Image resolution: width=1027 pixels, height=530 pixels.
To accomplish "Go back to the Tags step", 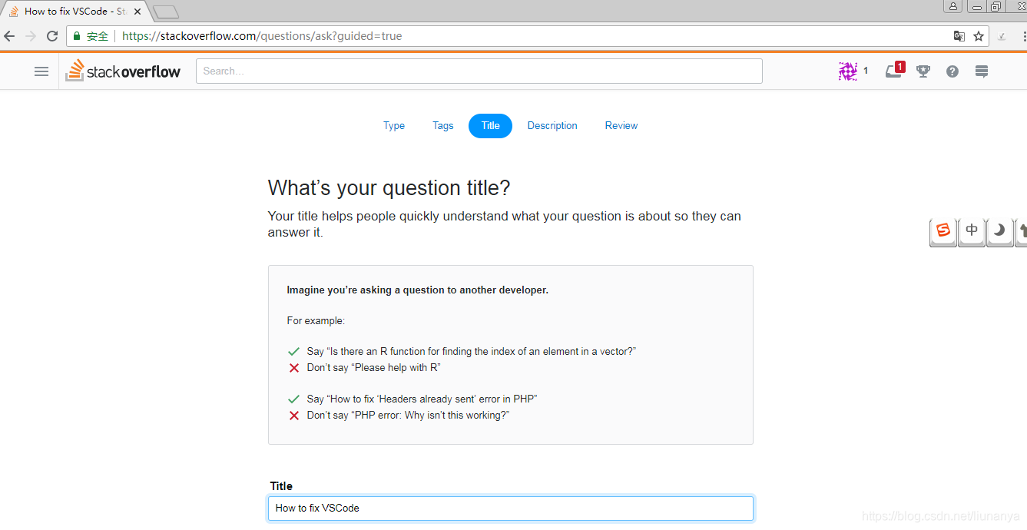I will [x=442, y=125].
